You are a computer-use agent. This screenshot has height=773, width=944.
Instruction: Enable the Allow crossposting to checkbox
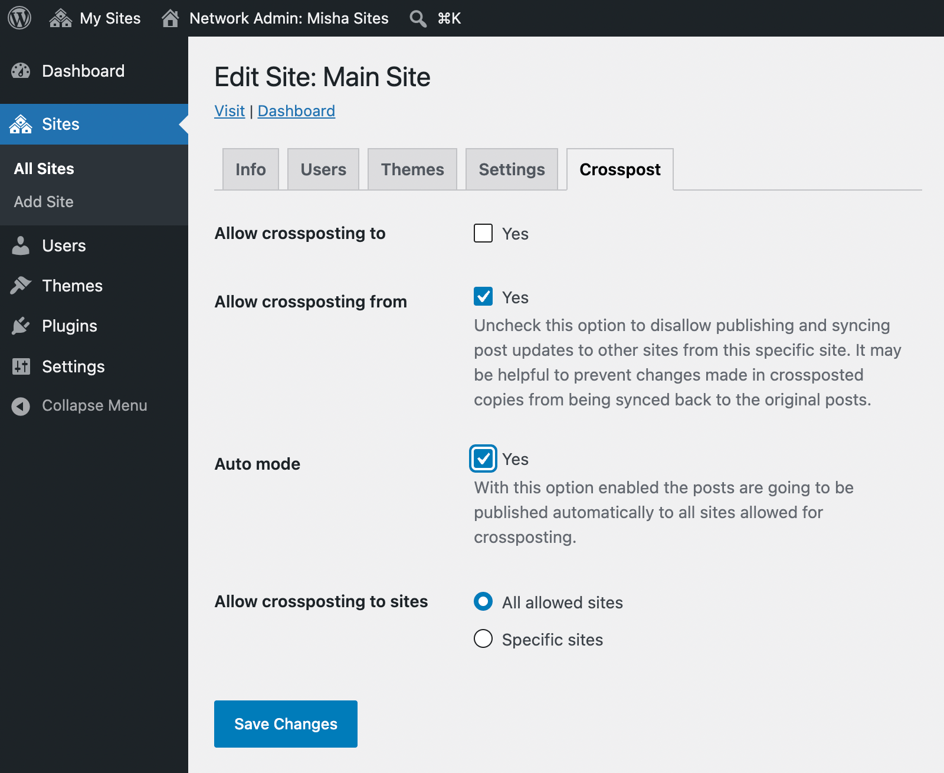(x=483, y=233)
